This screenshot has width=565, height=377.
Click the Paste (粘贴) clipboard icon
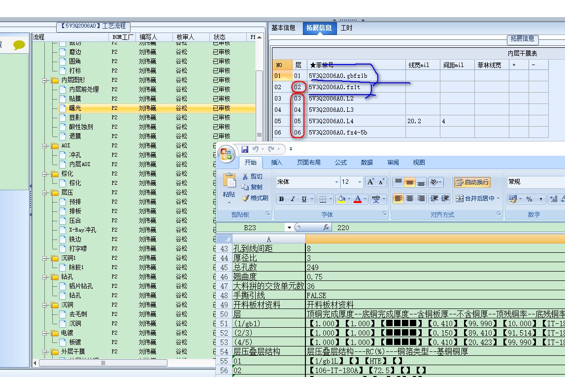[x=229, y=180]
